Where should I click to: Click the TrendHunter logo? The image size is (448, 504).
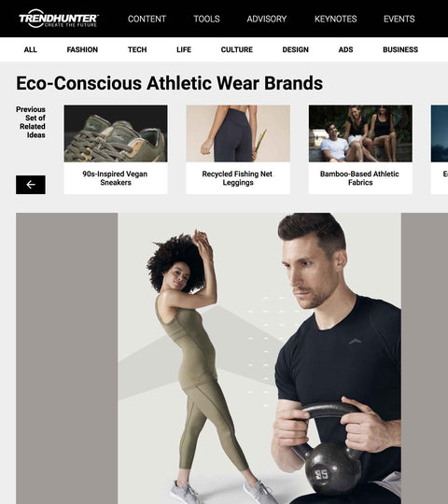pyautogui.click(x=59, y=19)
